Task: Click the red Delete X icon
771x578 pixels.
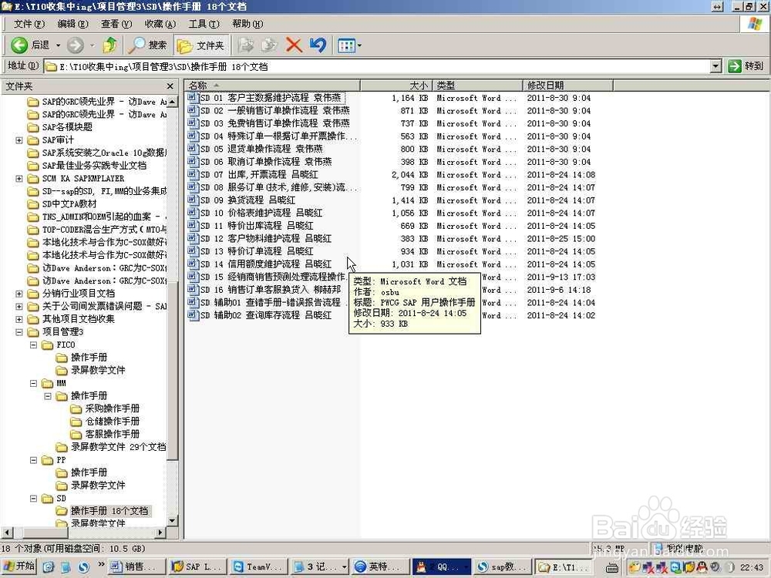Action: [294, 45]
